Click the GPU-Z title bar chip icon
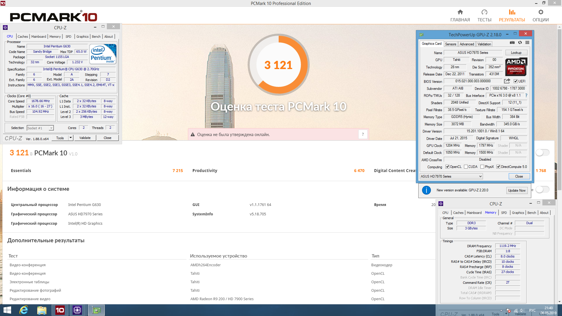 coord(421,35)
